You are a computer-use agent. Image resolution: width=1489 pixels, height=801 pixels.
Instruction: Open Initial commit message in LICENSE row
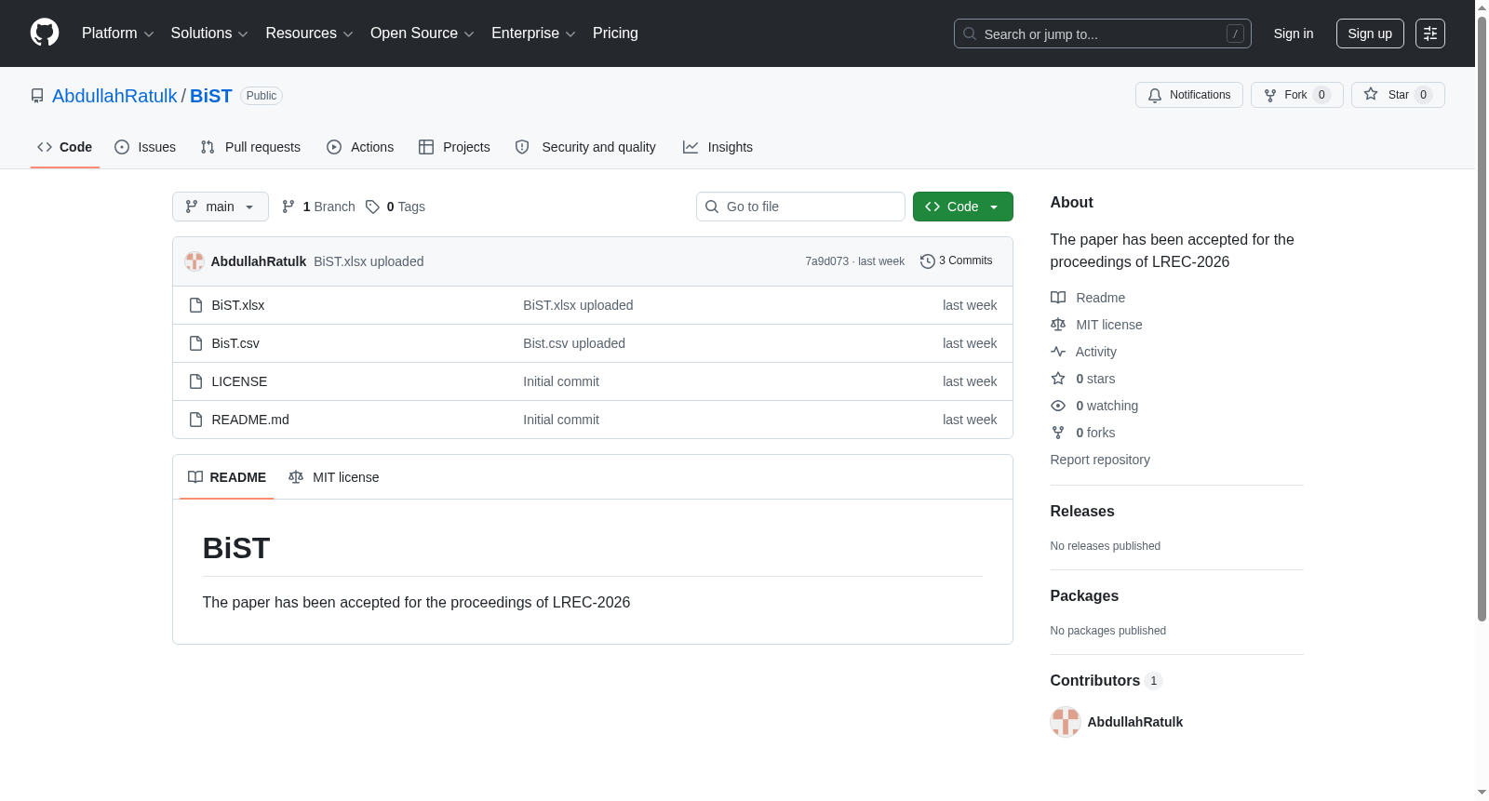click(x=561, y=381)
